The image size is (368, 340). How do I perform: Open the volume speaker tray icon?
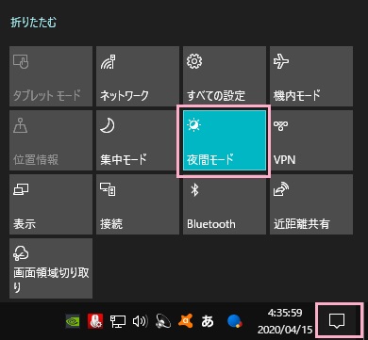click(x=141, y=321)
